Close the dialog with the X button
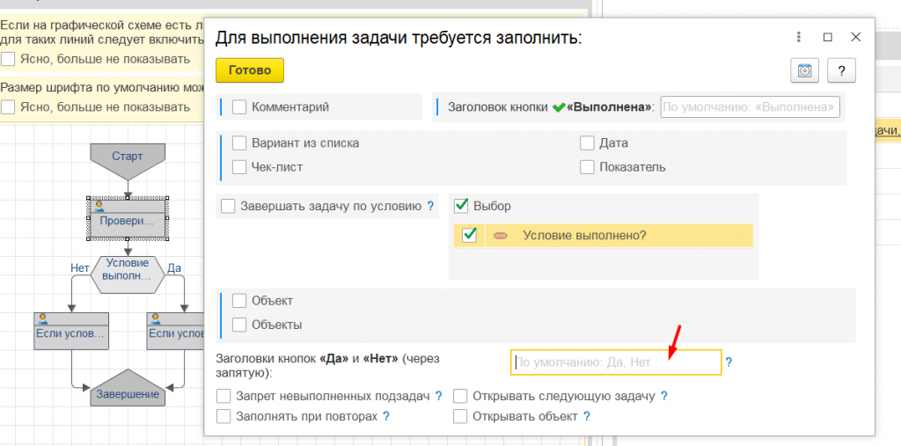This screenshot has width=901, height=446. point(855,37)
